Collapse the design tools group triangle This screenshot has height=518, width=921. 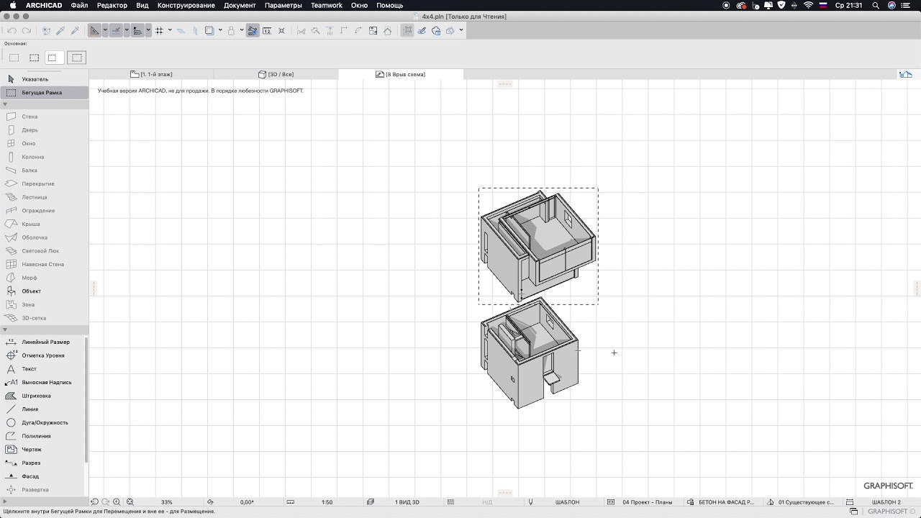click(5, 104)
